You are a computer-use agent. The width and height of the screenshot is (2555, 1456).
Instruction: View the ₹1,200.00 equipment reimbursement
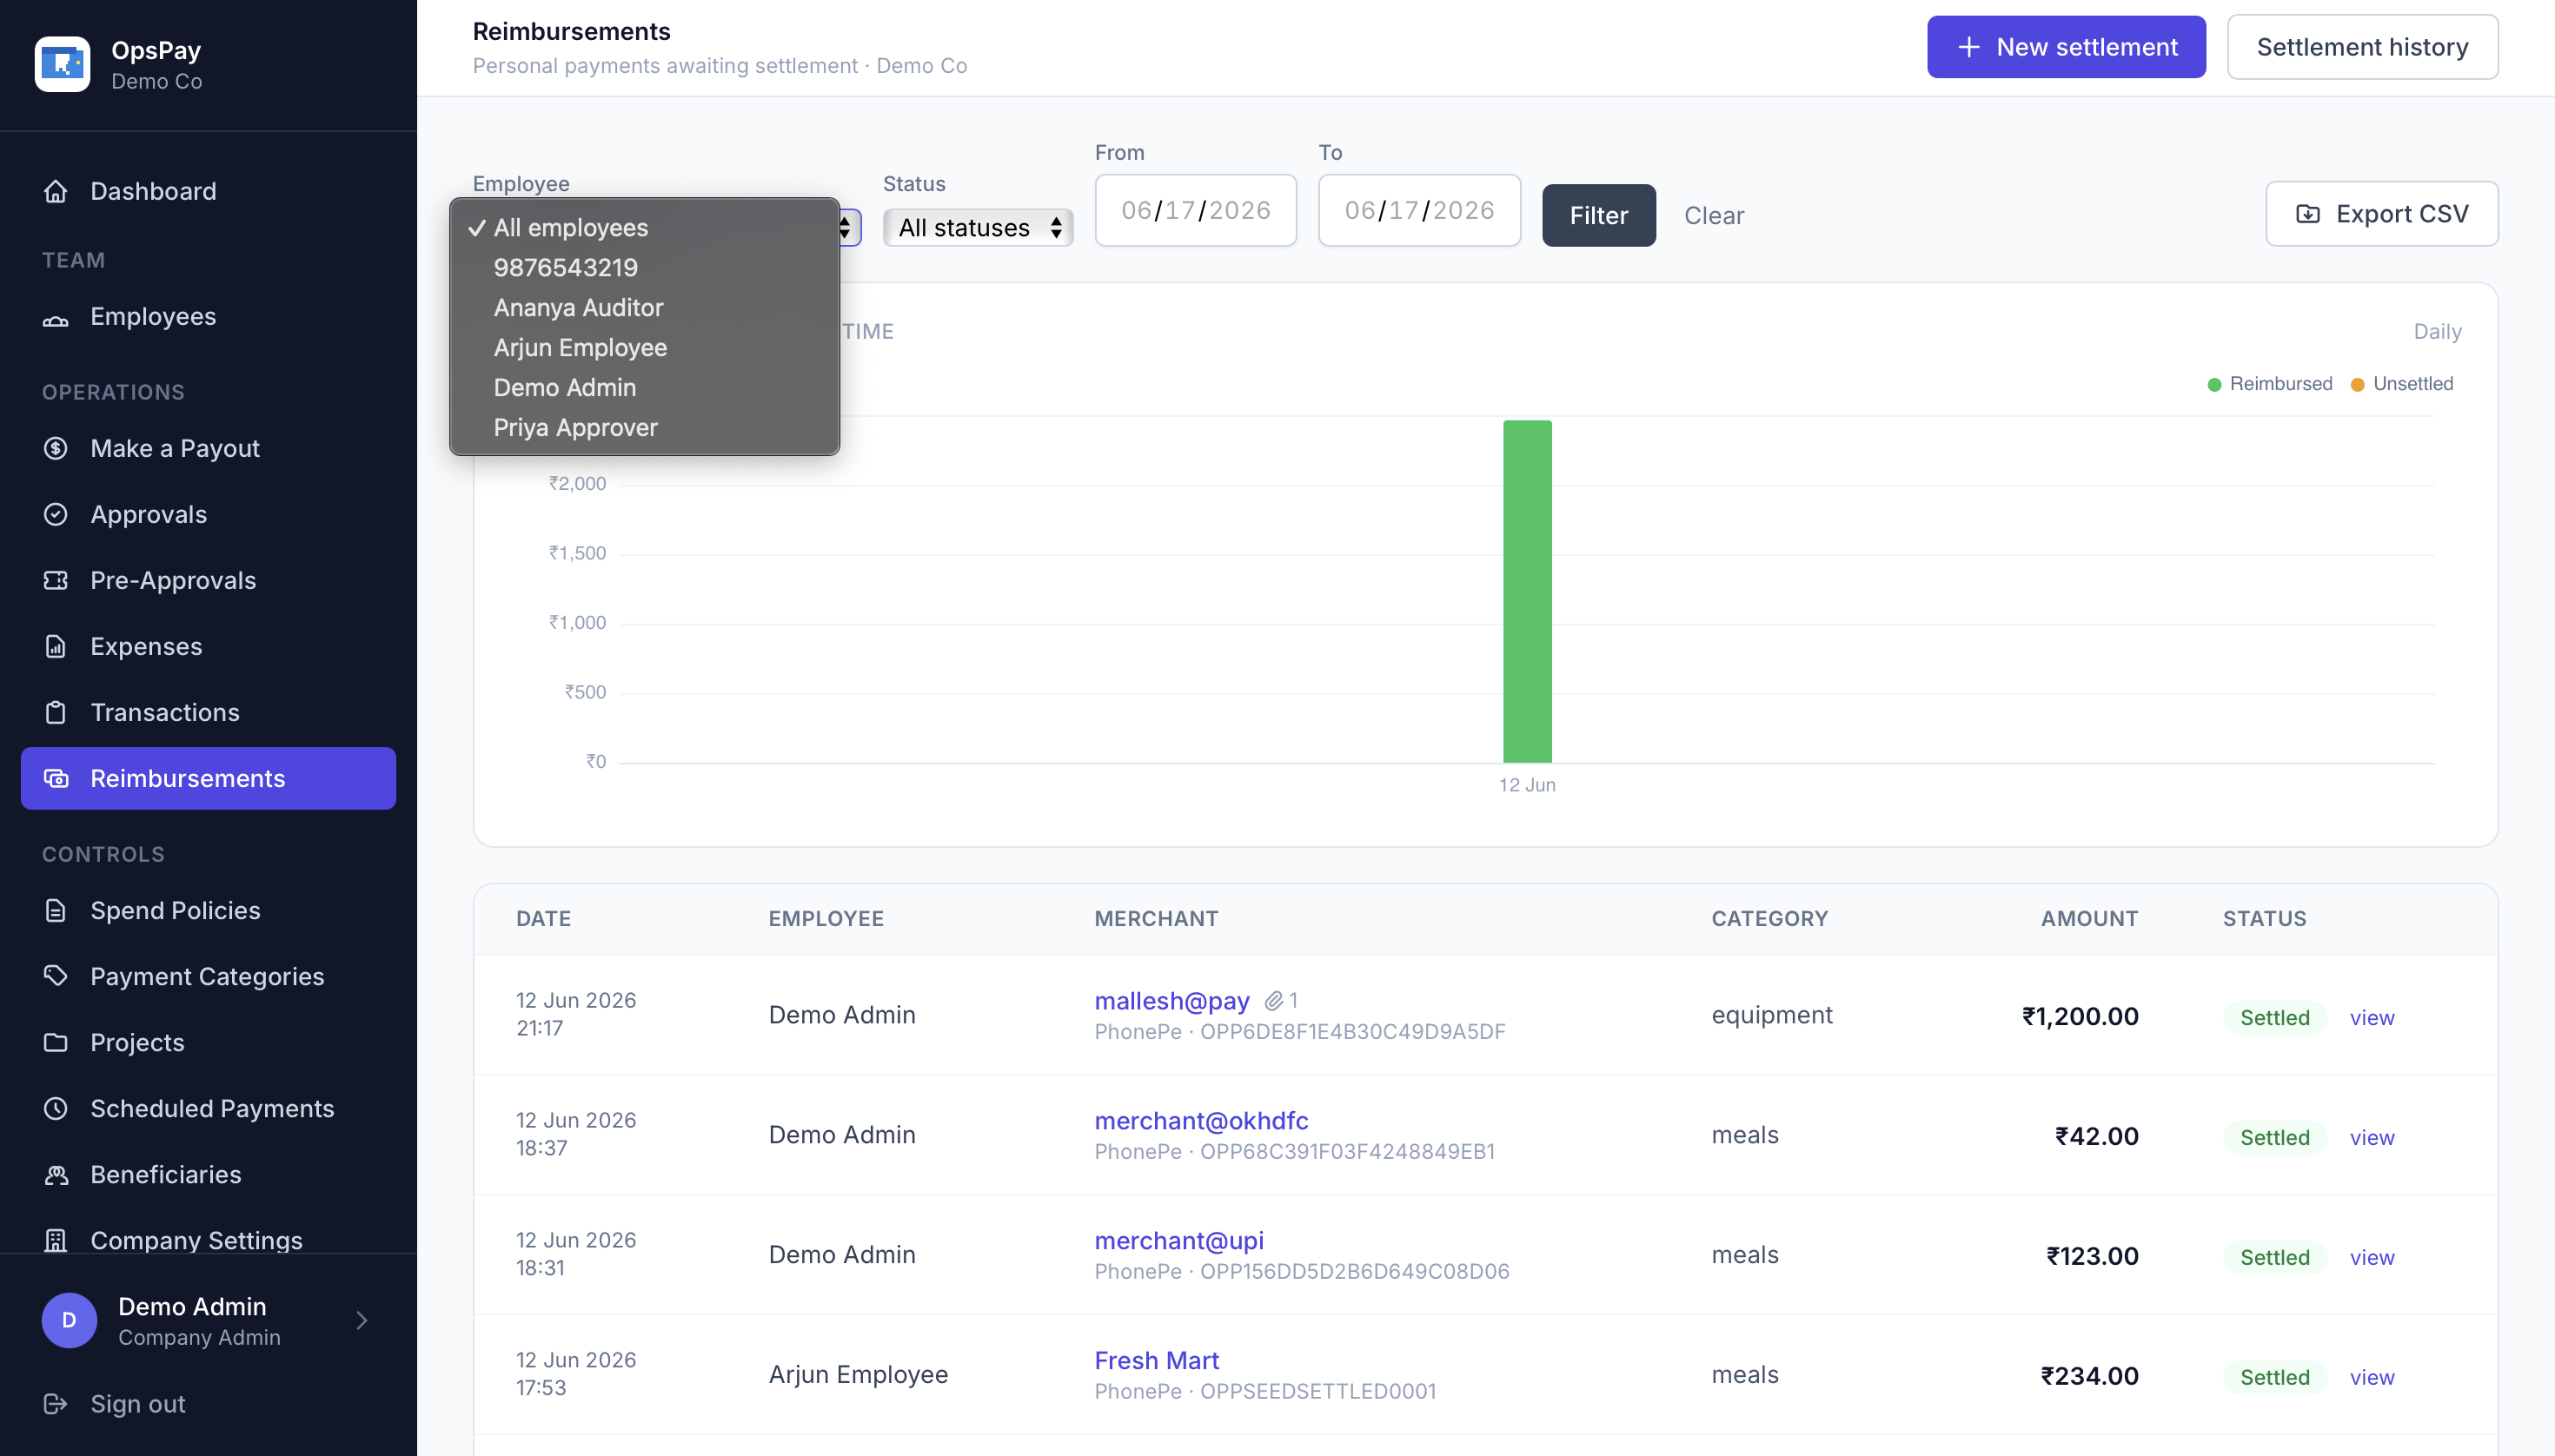coord(2372,1018)
